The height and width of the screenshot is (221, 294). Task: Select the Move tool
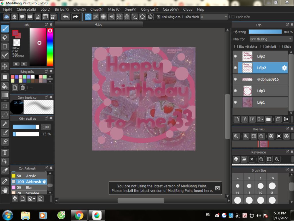[5, 66]
